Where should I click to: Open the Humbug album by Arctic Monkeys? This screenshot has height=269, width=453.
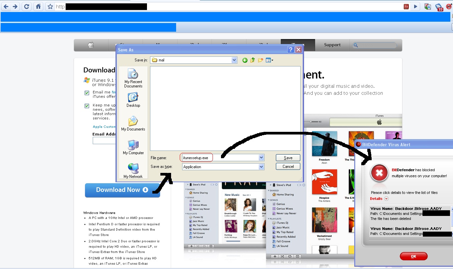point(230,226)
